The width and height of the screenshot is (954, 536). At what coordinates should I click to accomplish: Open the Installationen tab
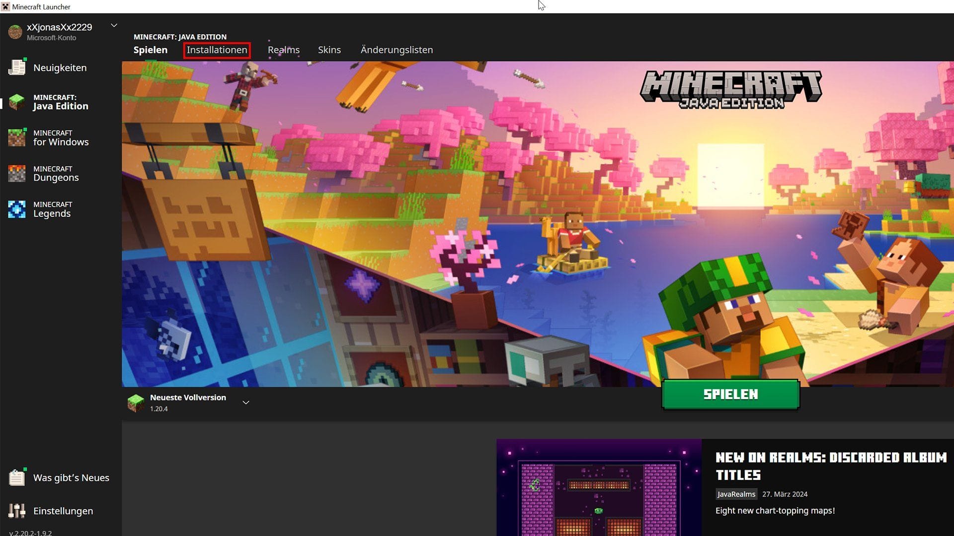[x=217, y=50]
